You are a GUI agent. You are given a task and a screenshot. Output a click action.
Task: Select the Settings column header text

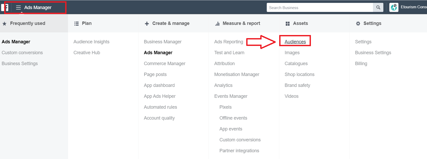372,23
